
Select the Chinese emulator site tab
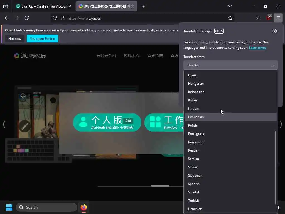coord(106,6)
